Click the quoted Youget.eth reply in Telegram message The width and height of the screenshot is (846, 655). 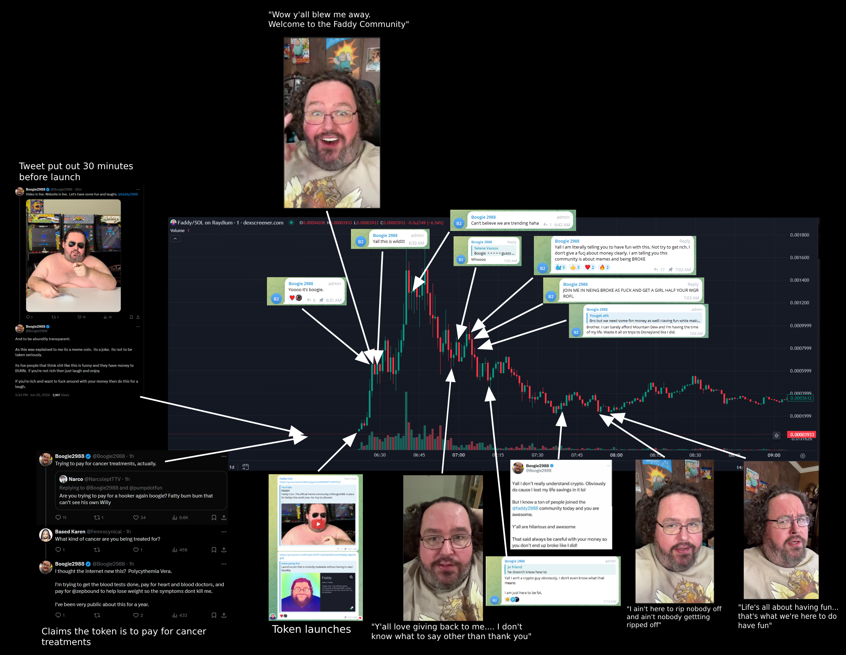coord(644,318)
